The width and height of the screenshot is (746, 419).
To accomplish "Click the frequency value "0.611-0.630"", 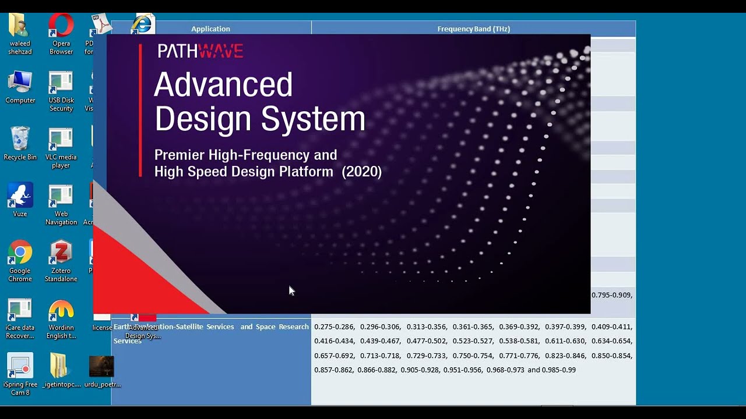I will click(x=565, y=341).
